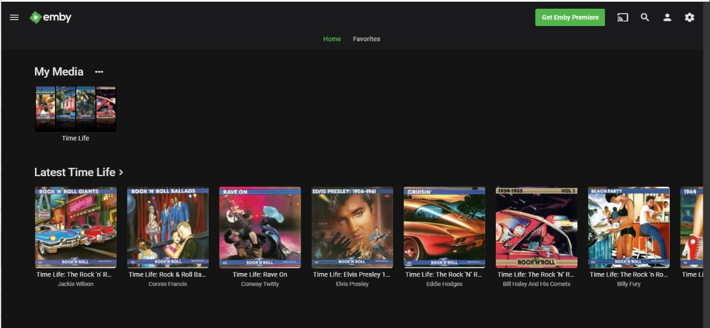The height and width of the screenshot is (328, 710).
Task: Open the Cast to device icon
Action: pos(622,17)
